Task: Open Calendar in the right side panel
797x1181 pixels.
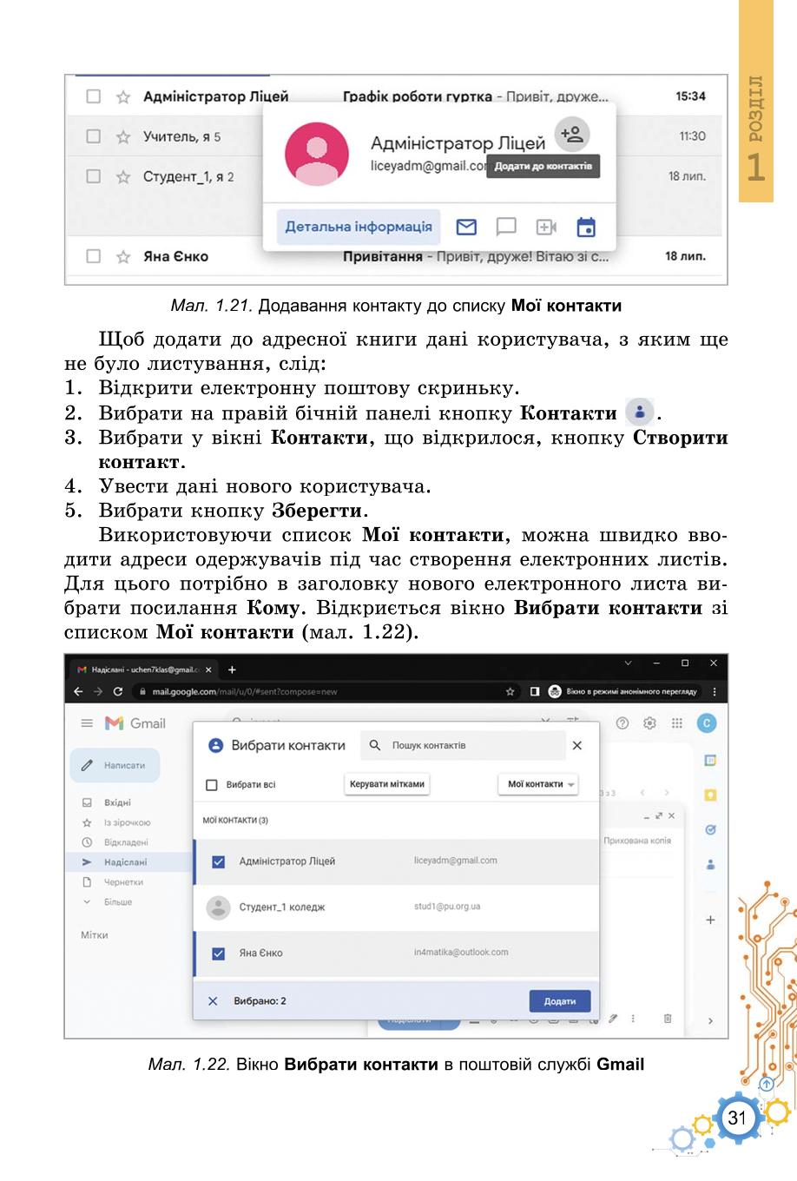Action: point(710,761)
